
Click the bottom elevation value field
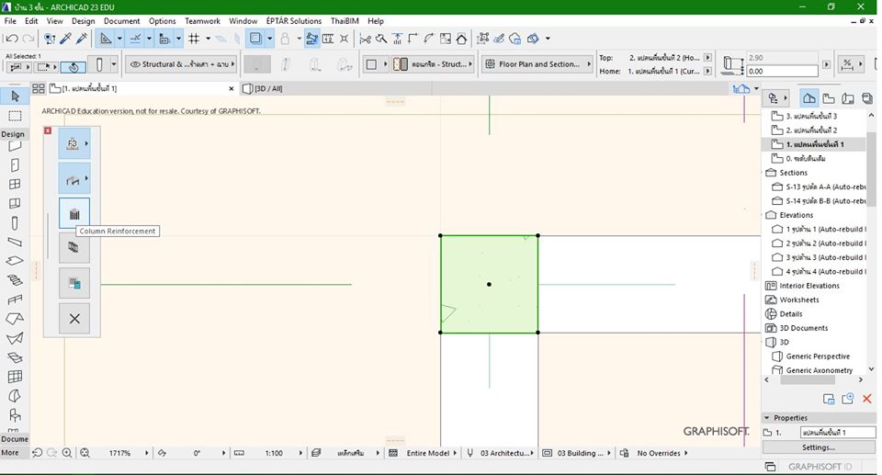781,72
